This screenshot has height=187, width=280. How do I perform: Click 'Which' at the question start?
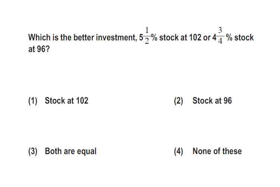tap(39, 37)
